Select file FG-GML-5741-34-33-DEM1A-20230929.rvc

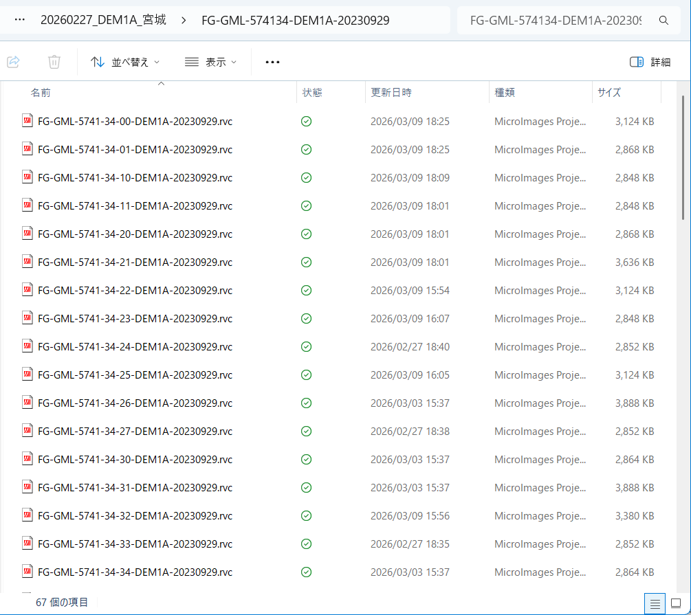click(x=135, y=544)
